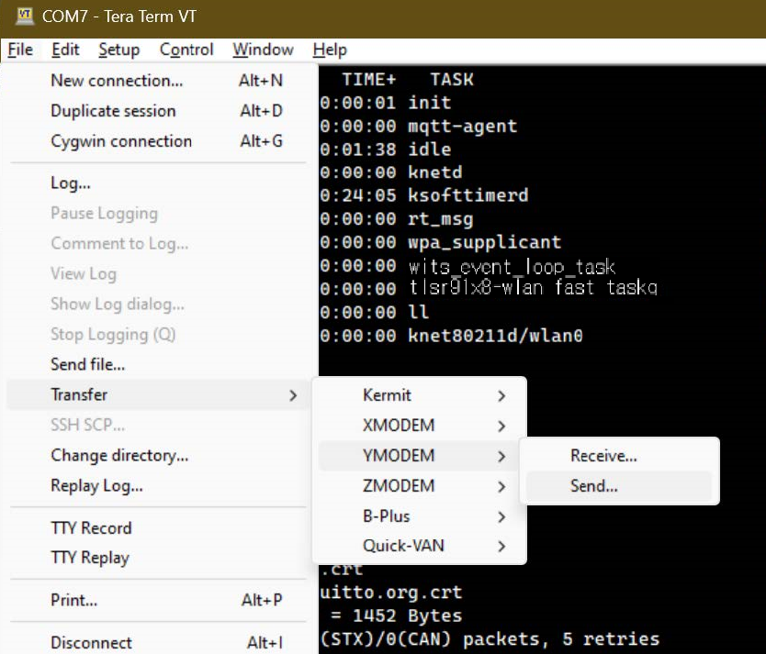This screenshot has width=766, height=654.
Task: Click the 0:24:05 time value
Action: (x=358, y=195)
